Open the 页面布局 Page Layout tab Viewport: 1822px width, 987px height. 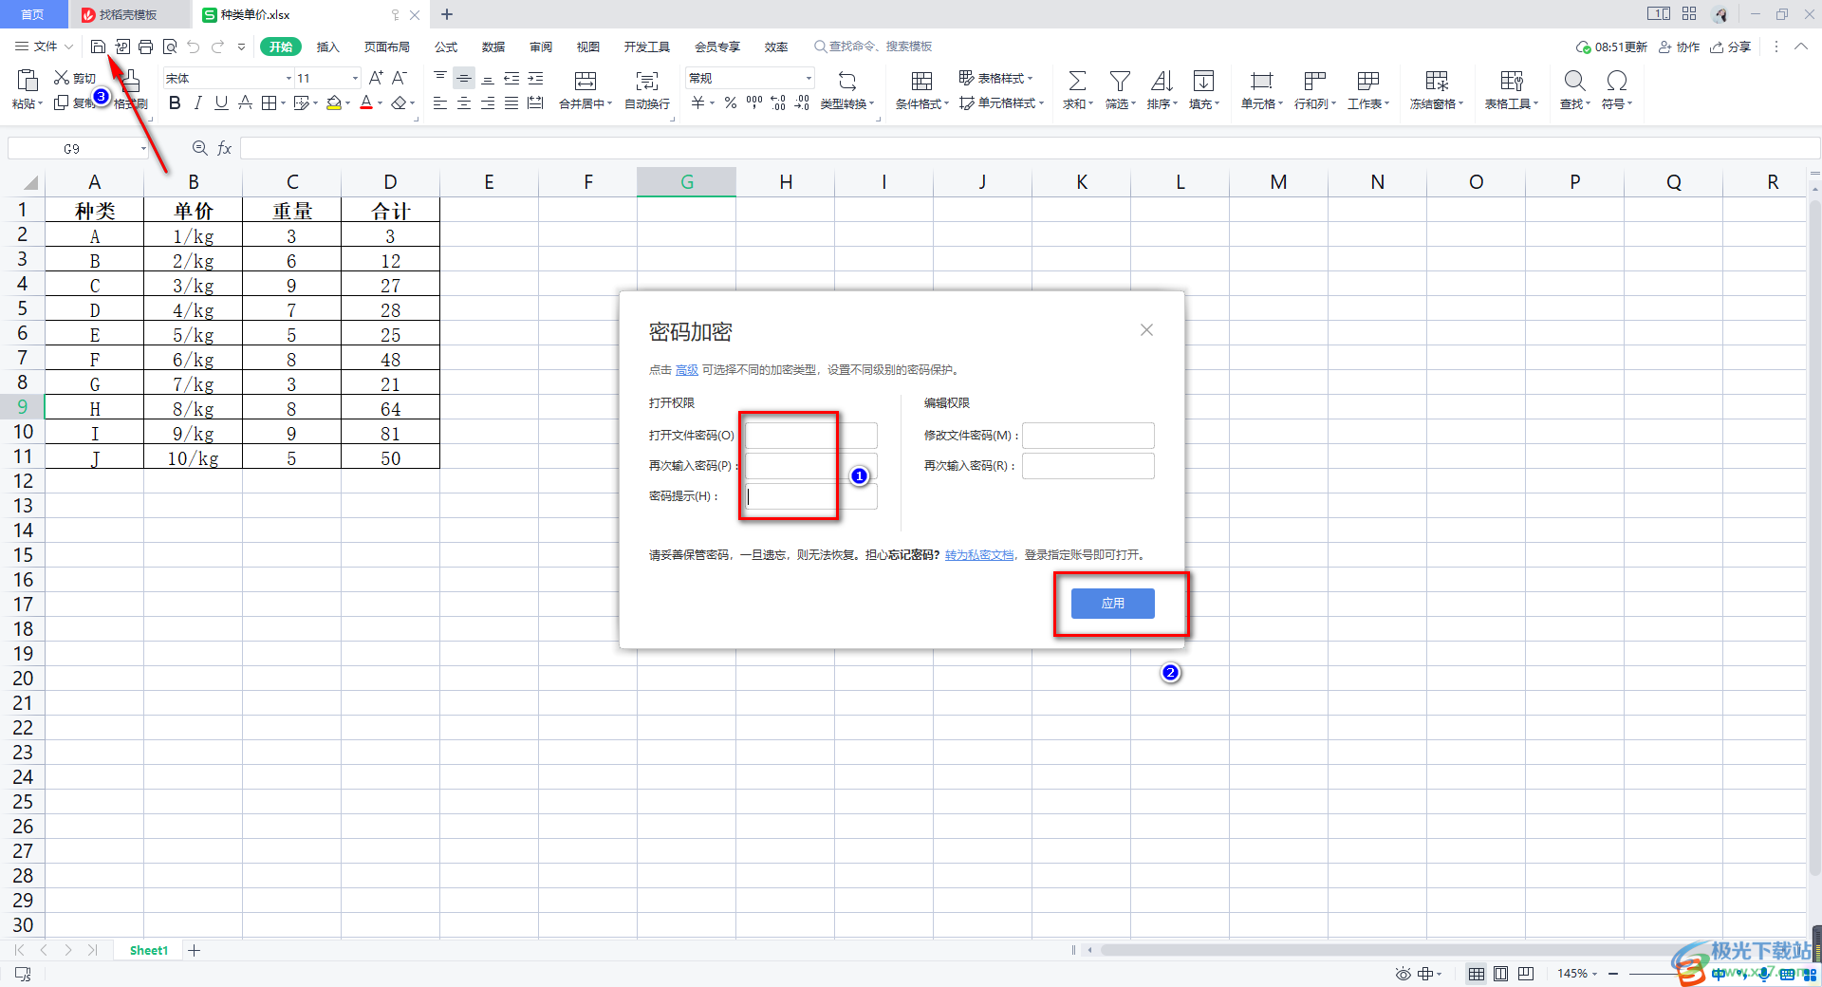387,47
